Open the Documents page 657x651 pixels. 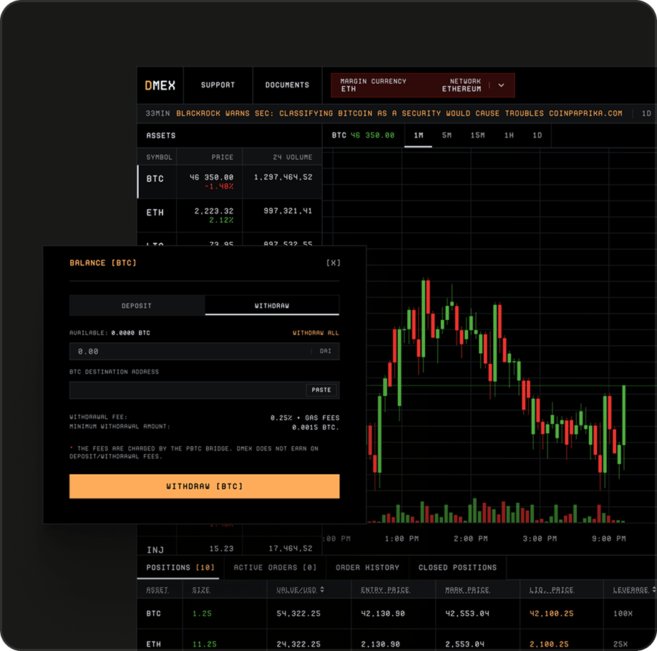[x=287, y=85]
